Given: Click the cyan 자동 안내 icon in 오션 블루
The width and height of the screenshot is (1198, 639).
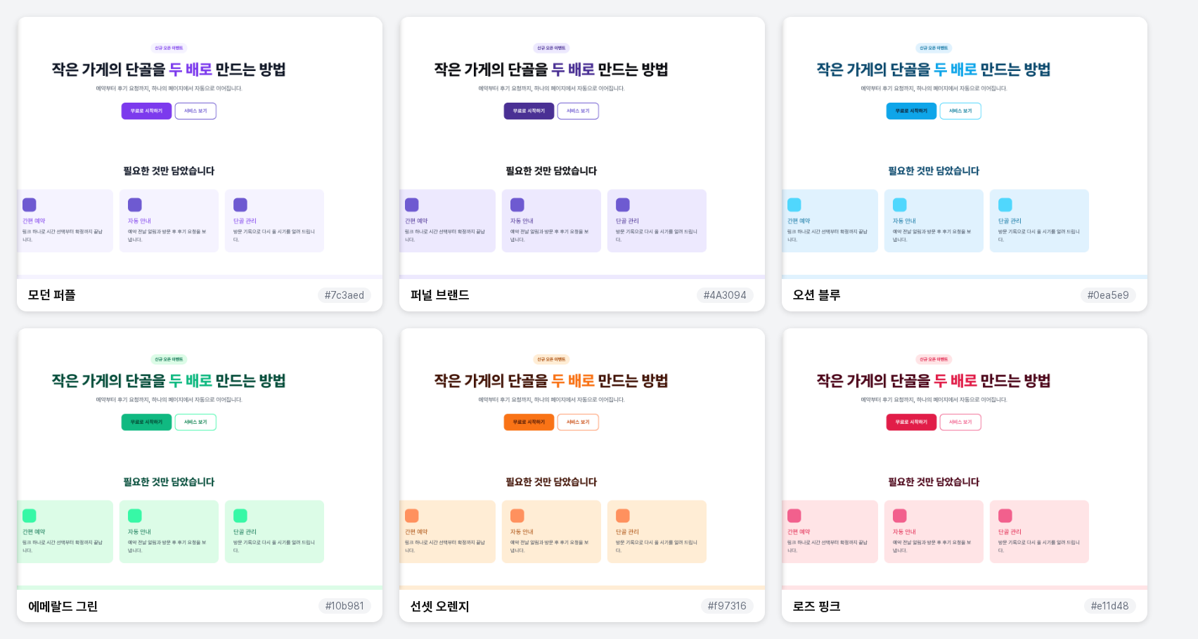Looking at the screenshot, I should (x=900, y=205).
